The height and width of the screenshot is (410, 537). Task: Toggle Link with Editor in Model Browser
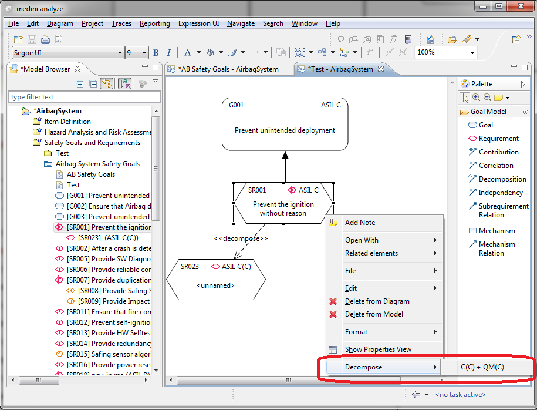coord(106,84)
